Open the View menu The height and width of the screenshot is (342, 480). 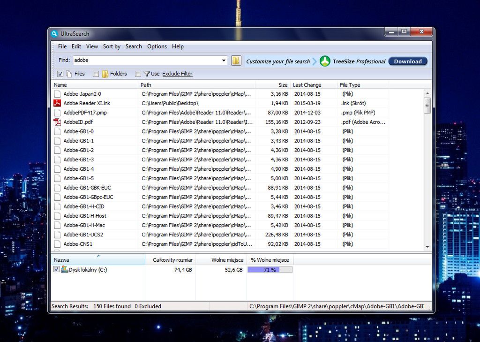click(x=92, y=46)
